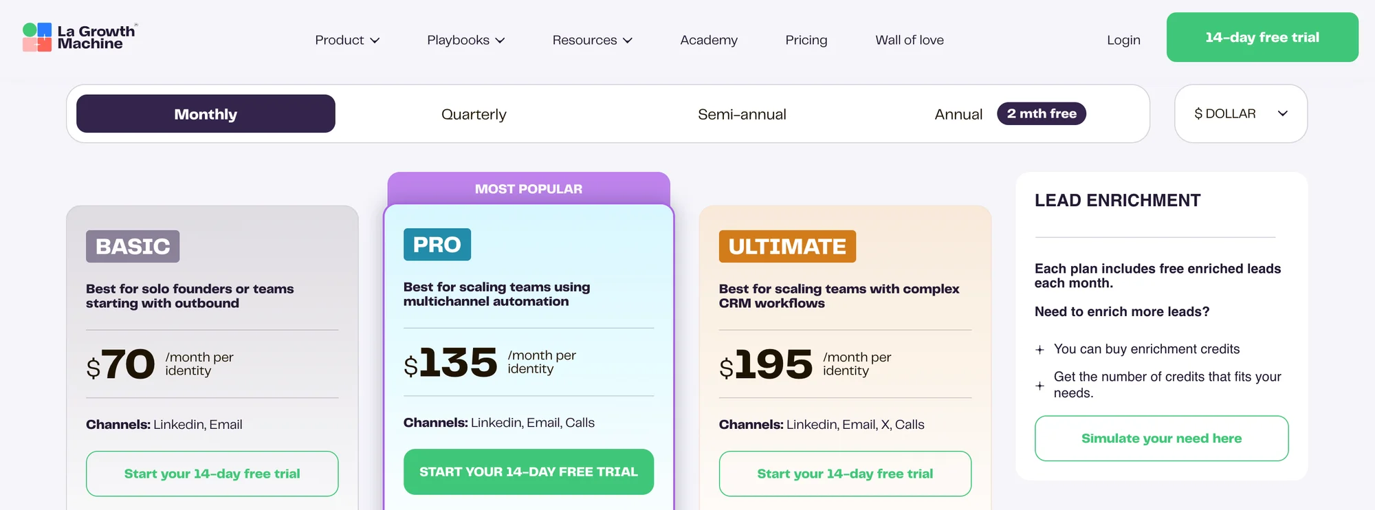Click the plus icon beside credits that fit your needs

pos(1039,386)
